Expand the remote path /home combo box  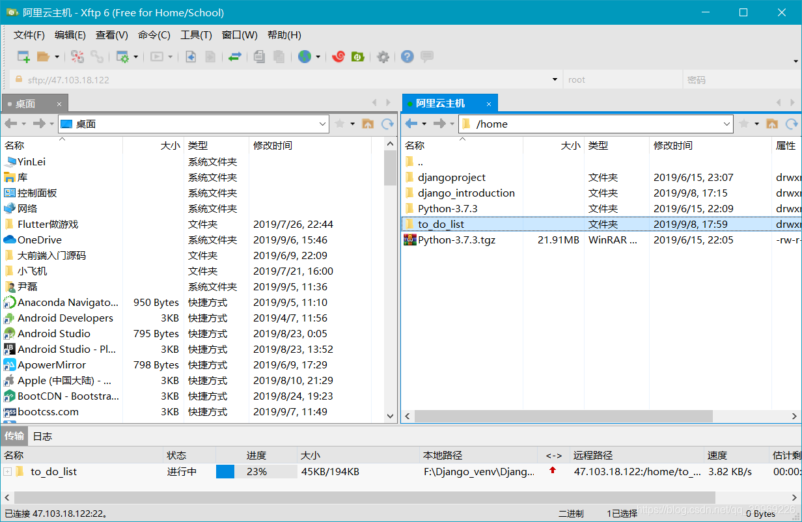[727, 124]
